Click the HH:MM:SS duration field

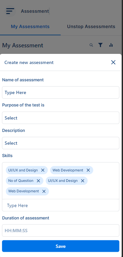pos(61,231)
